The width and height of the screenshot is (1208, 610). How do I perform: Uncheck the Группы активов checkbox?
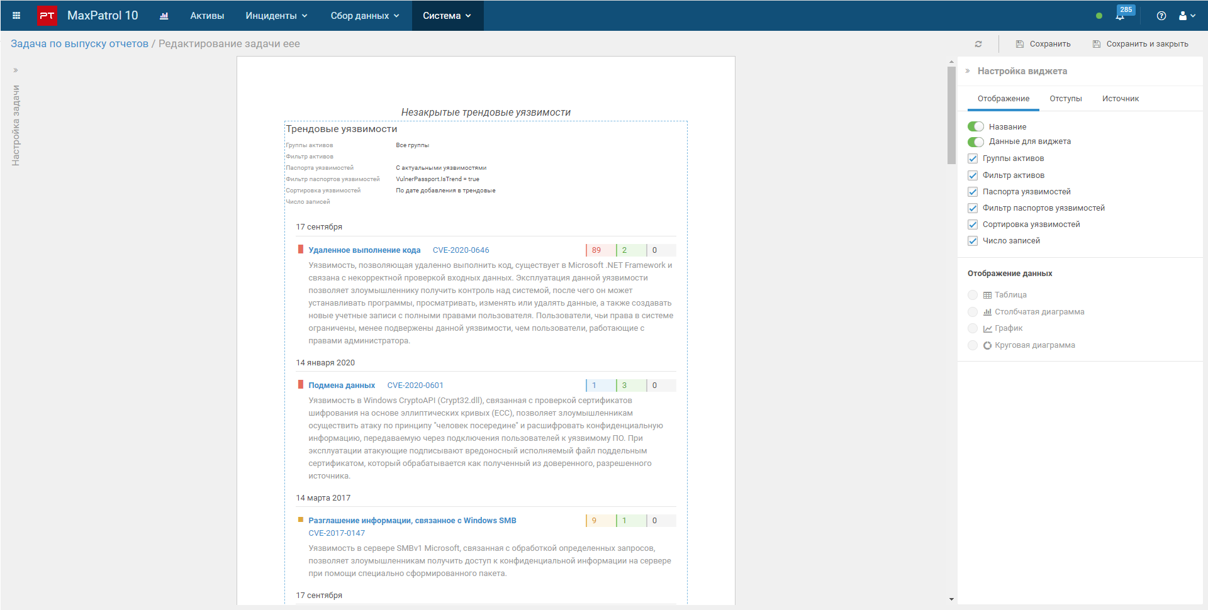click(973, 158)
